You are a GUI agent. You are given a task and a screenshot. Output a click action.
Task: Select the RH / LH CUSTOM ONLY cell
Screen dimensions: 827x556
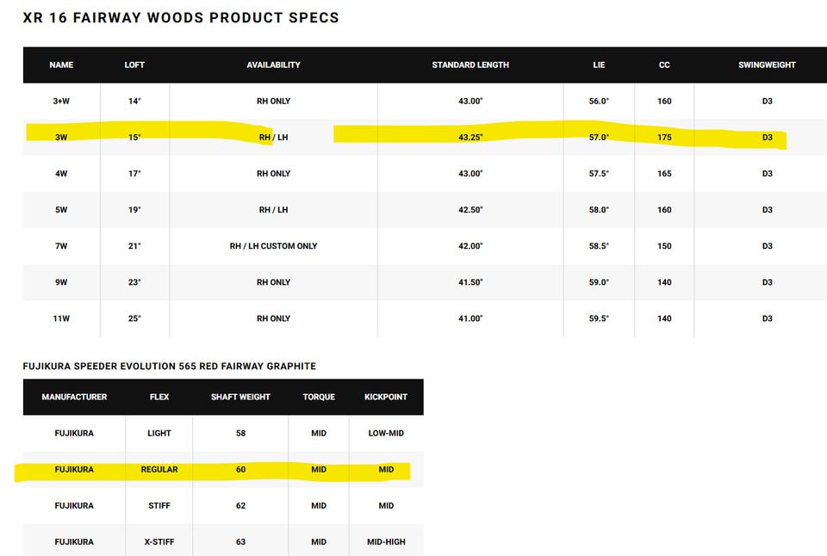[273, 246]
